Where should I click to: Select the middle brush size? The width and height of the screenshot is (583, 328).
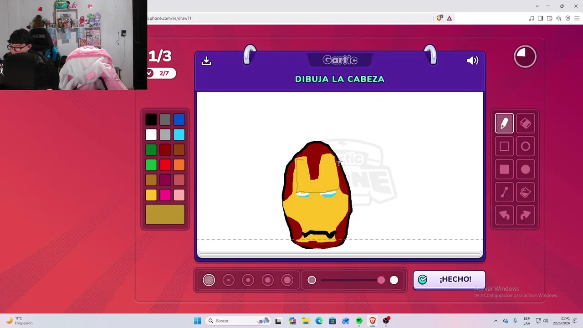click(248, 280)
